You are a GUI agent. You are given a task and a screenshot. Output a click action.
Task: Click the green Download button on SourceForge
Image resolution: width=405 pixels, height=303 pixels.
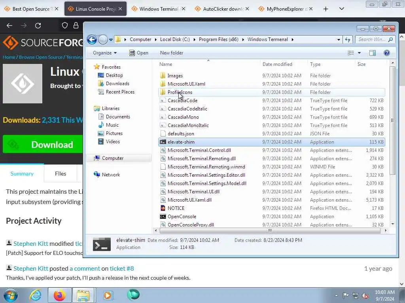43,144
